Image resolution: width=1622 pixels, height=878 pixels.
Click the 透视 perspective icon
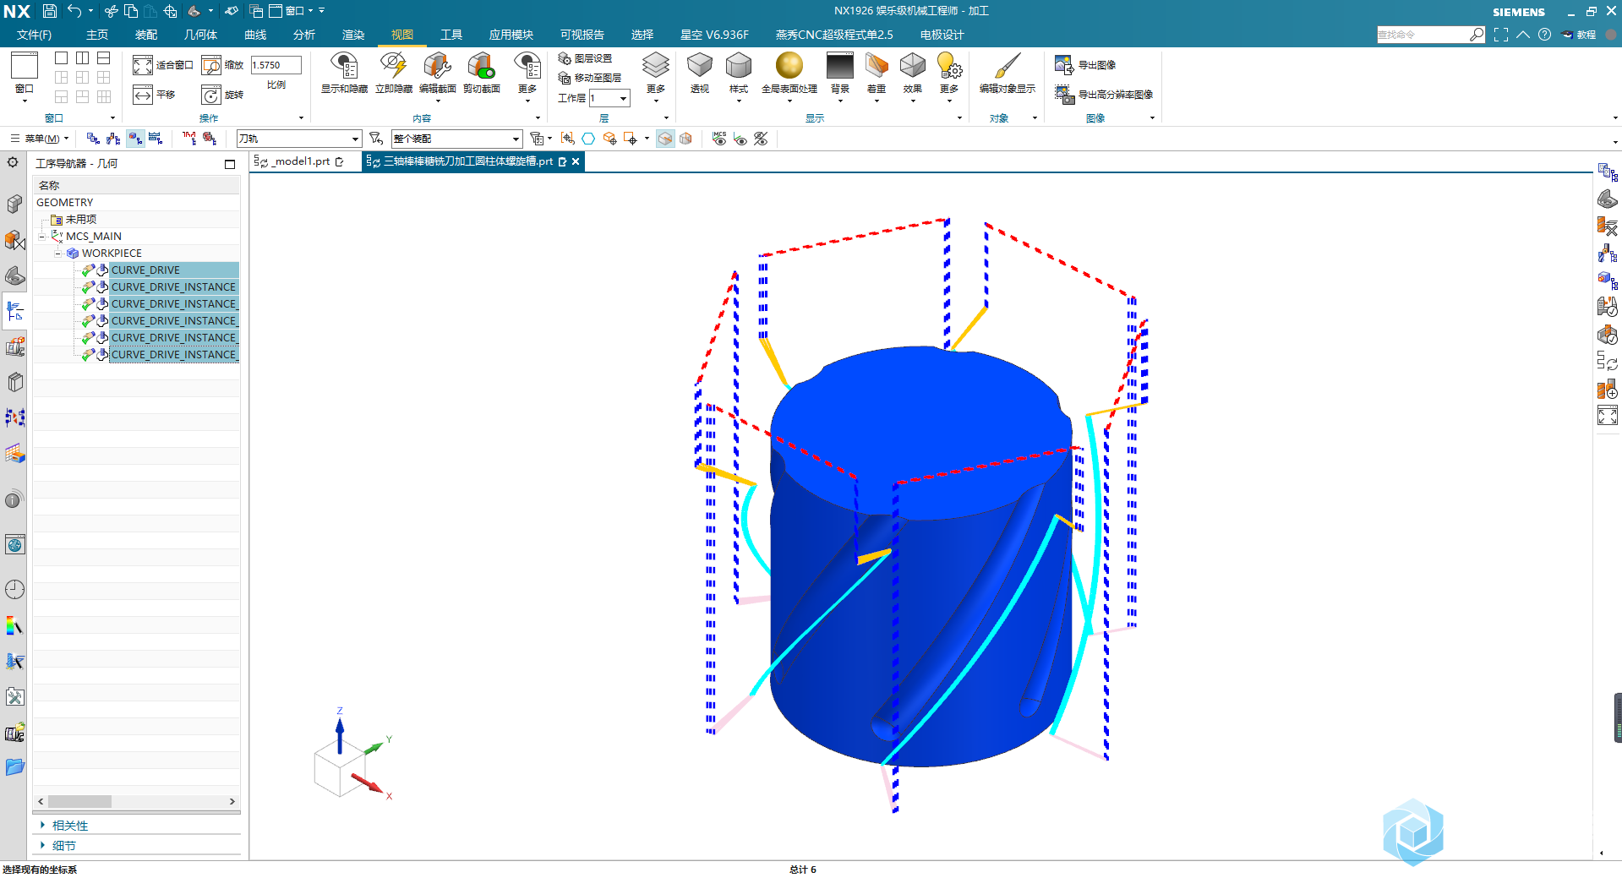pos(699,72)
